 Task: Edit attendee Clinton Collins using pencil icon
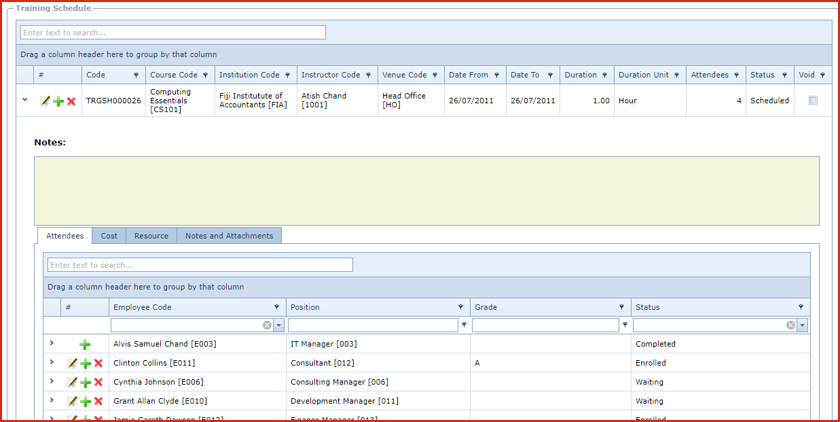72,364
